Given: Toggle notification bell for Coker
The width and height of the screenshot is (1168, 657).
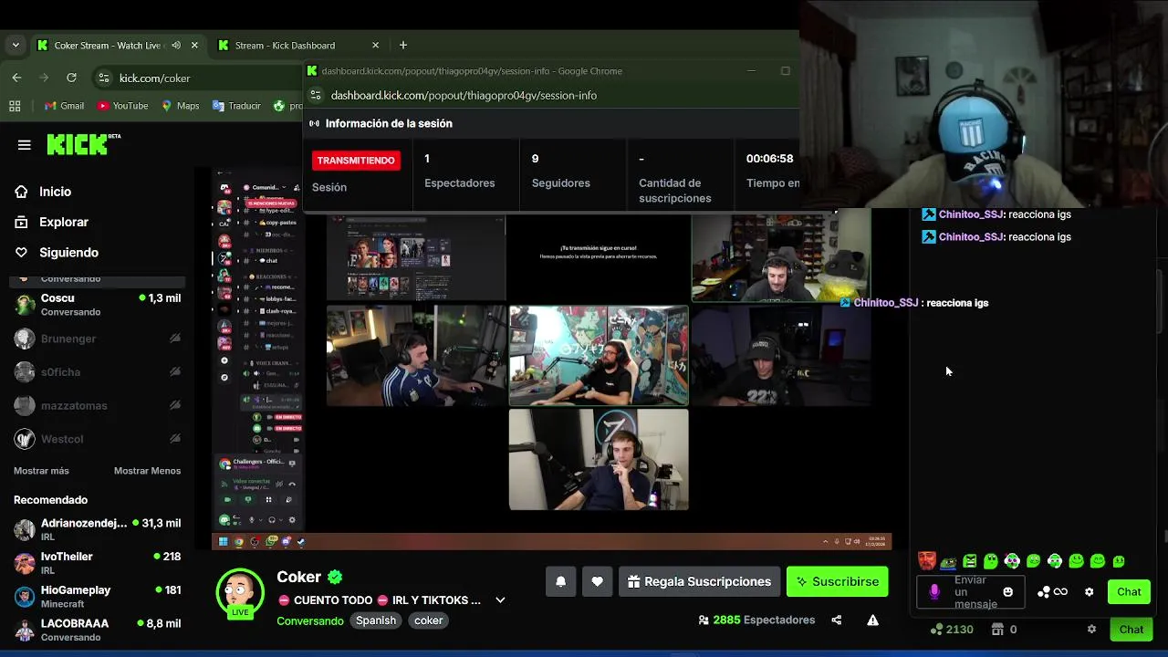Looking at the screenshot, I should tap(561, 581).
